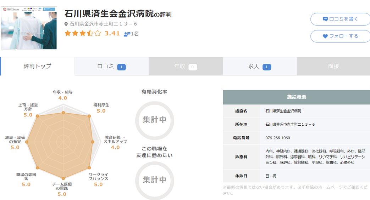The width and height of the screenshot is (370, 200).
Task: Click the 上司・経営方針 radar label
Action: coord(28,107)
